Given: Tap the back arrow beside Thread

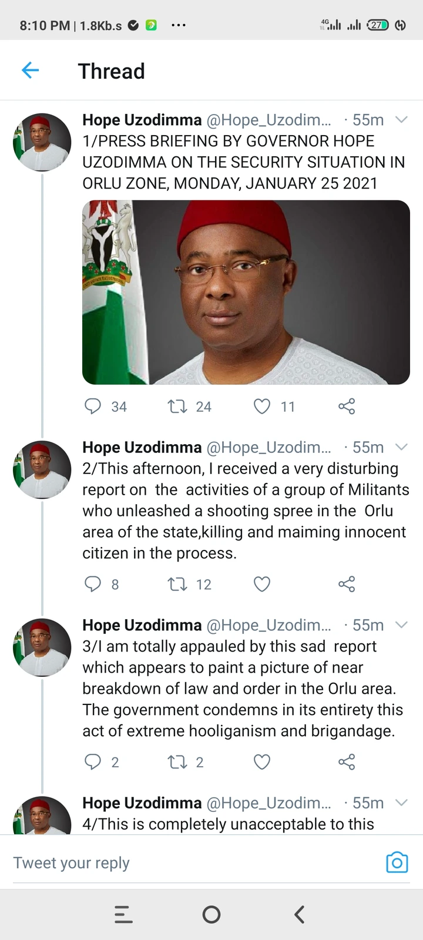Looking at the screenshot, I should [30, 71].
